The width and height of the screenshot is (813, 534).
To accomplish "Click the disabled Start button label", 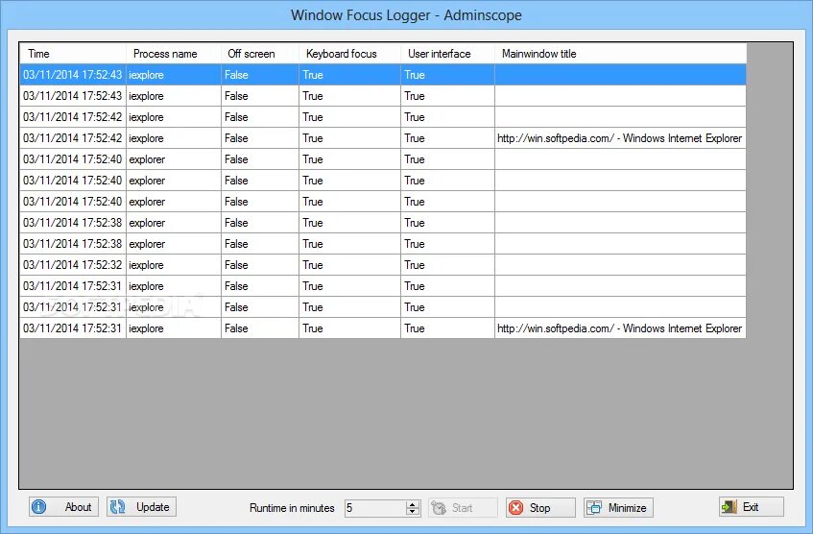I will [462, 507].
